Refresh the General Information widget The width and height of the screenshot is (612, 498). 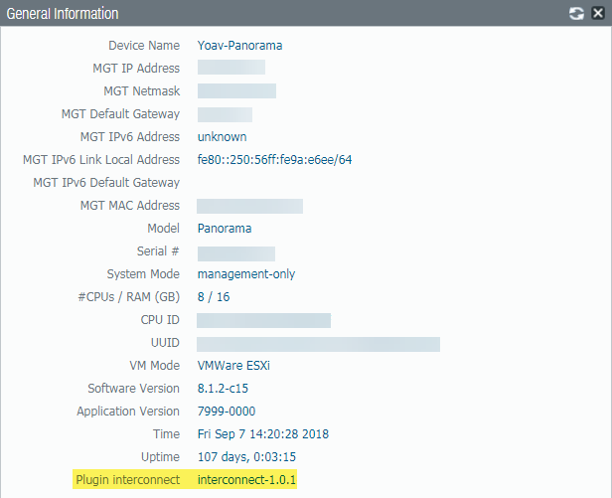[576, 14]
